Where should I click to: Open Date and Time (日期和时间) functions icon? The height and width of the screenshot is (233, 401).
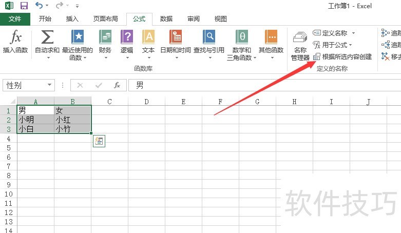176,37
